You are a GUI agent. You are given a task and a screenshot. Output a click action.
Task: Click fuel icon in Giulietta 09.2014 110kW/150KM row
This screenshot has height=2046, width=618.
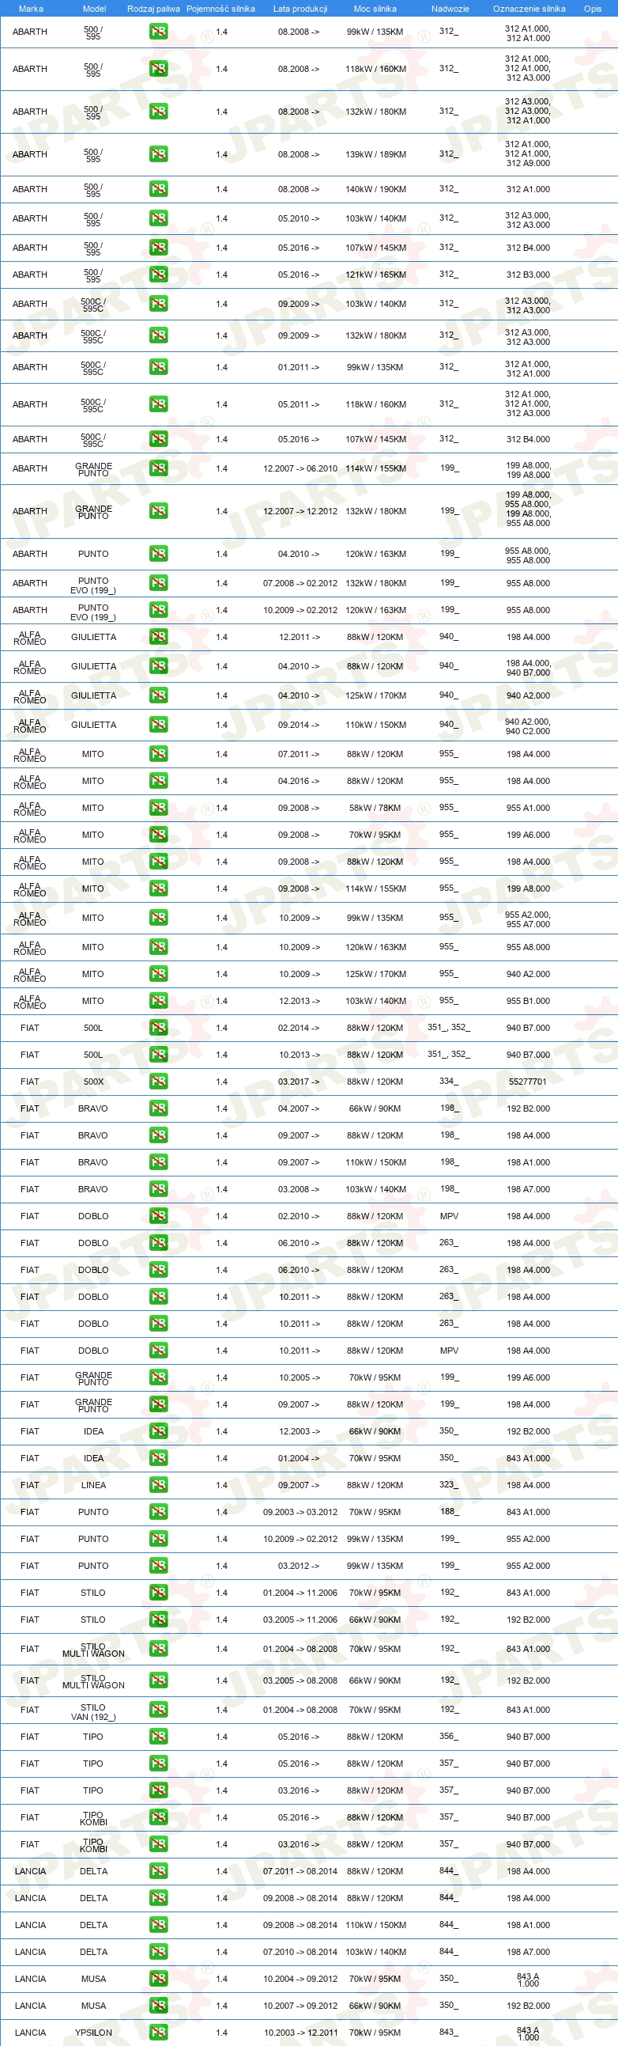click(158, 726)
